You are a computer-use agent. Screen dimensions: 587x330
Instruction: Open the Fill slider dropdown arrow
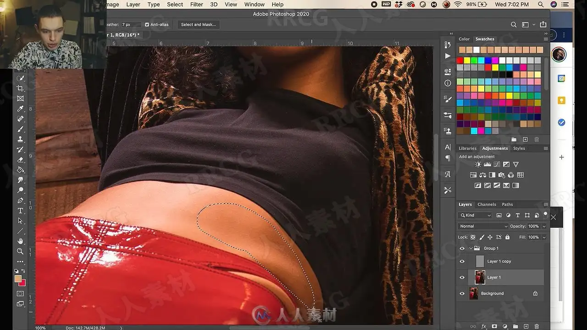point(544,237)
